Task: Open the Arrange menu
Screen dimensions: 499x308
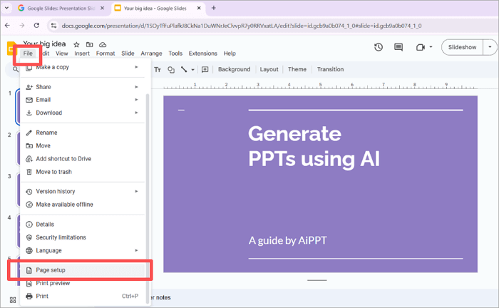Action: 151,53
